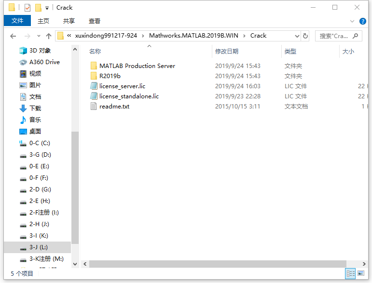The image size is (372, 283).
Task: Expand the chevron after xuxindong991217-924
Action: pos(143,36)
